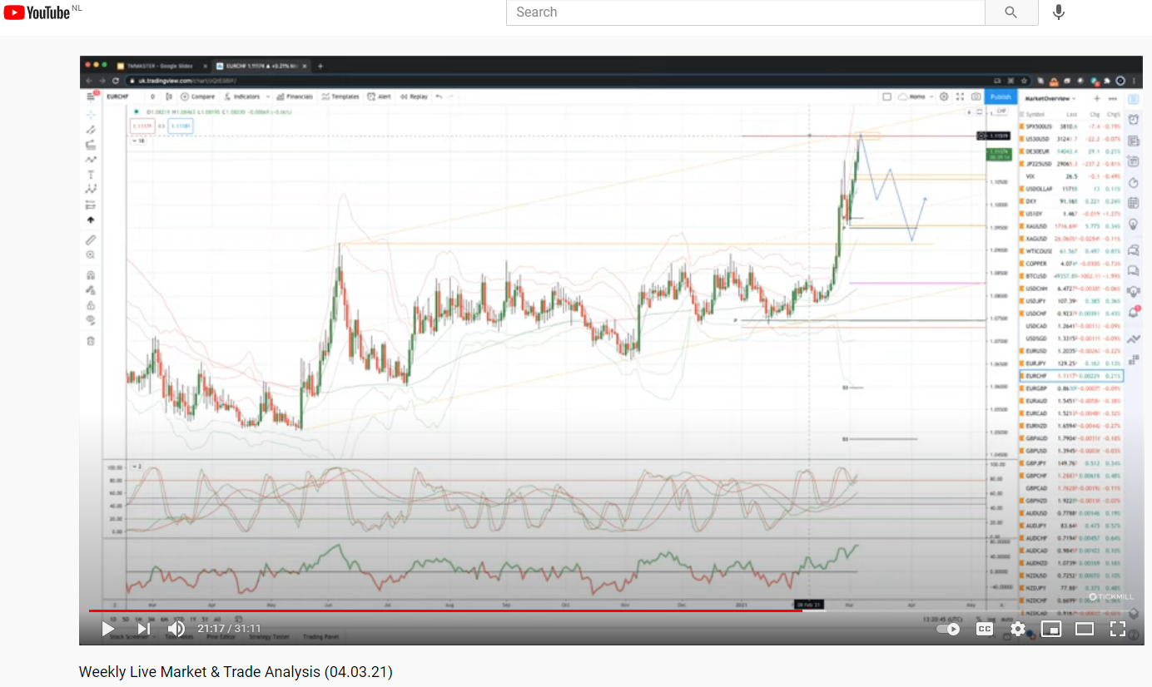Turn on closed captions
Viewport: 1152px width, 687px height.
pos(984,630)
